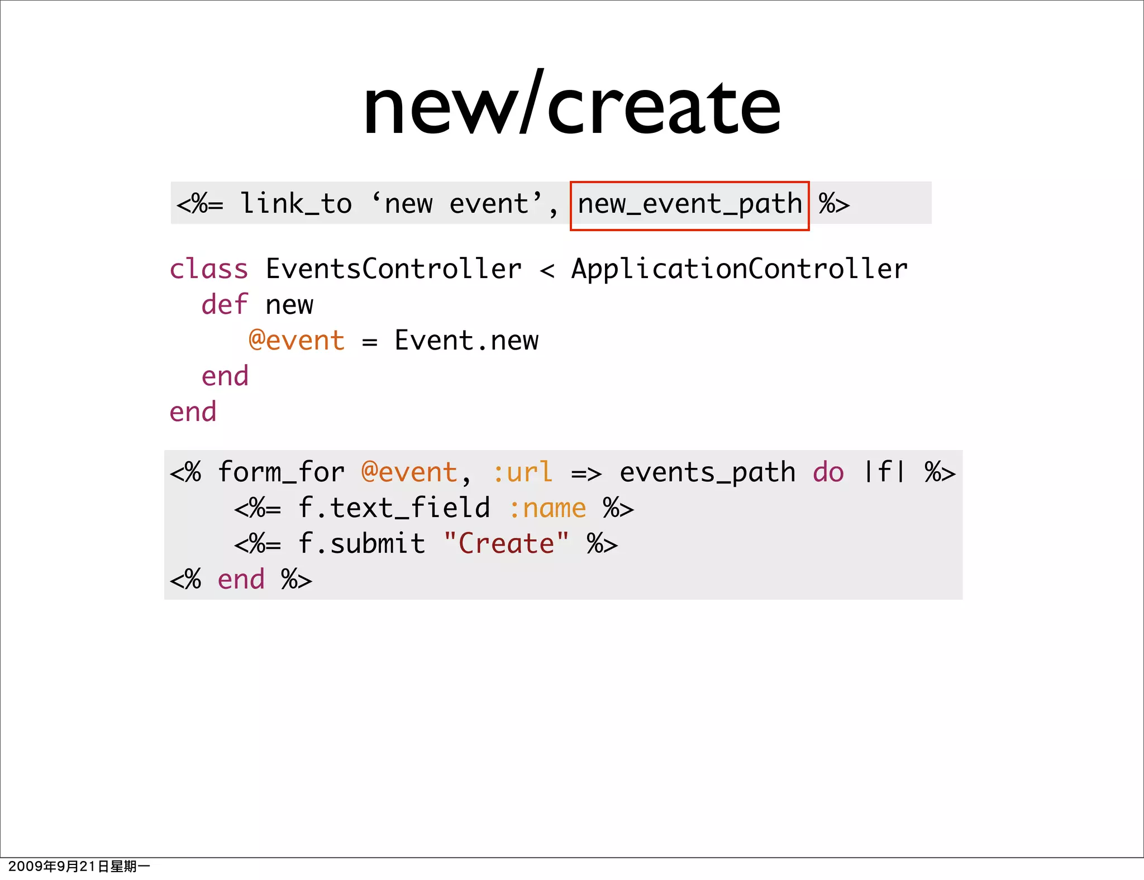
Task: Click the EventsController class name
Action: 393,269
